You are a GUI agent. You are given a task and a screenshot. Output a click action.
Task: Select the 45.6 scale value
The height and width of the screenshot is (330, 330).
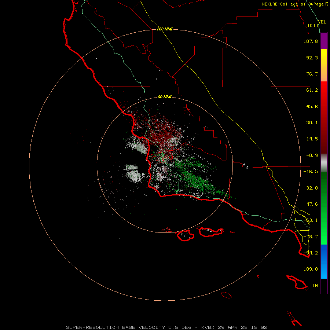coord(312,106)
